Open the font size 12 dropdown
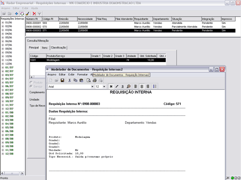 click(104, 87)
